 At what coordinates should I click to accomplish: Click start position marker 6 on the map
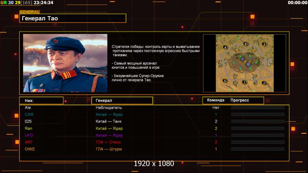pyautogui.click(x=245, y=44)
